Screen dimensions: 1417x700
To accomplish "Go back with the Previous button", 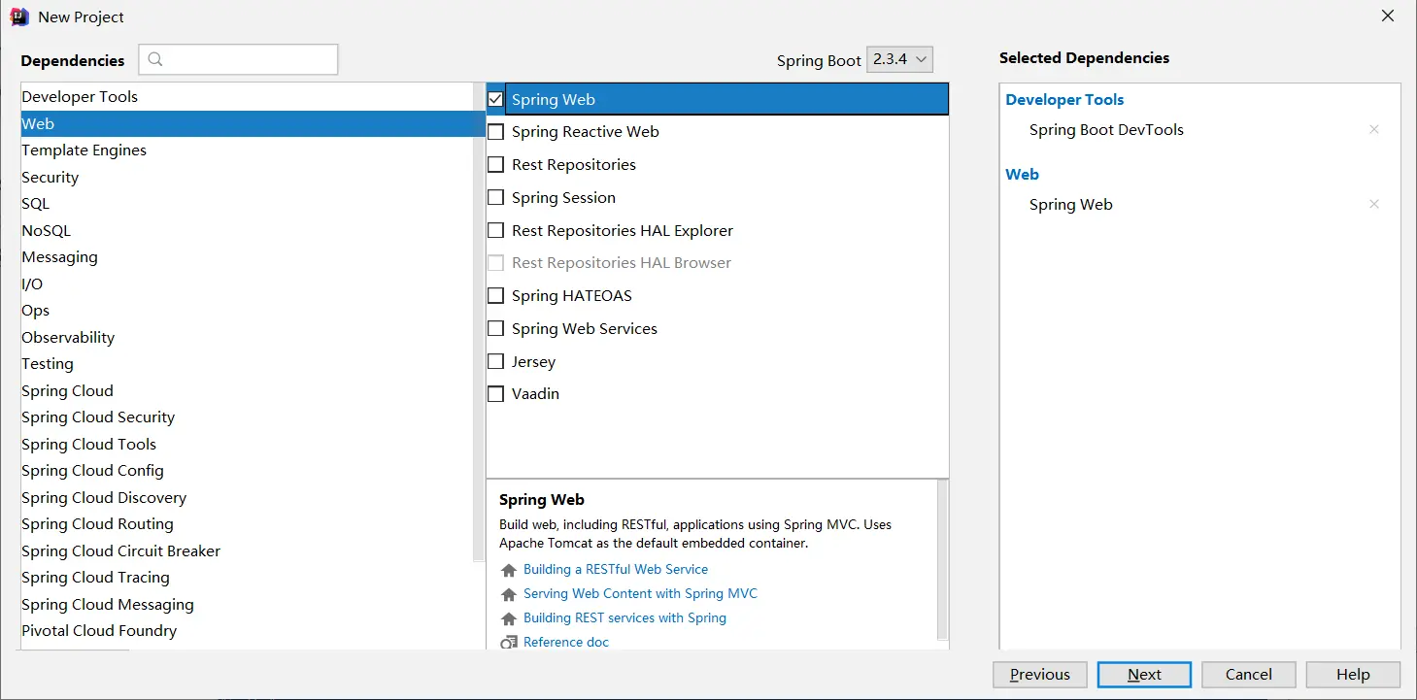I will coord(1039,675).
